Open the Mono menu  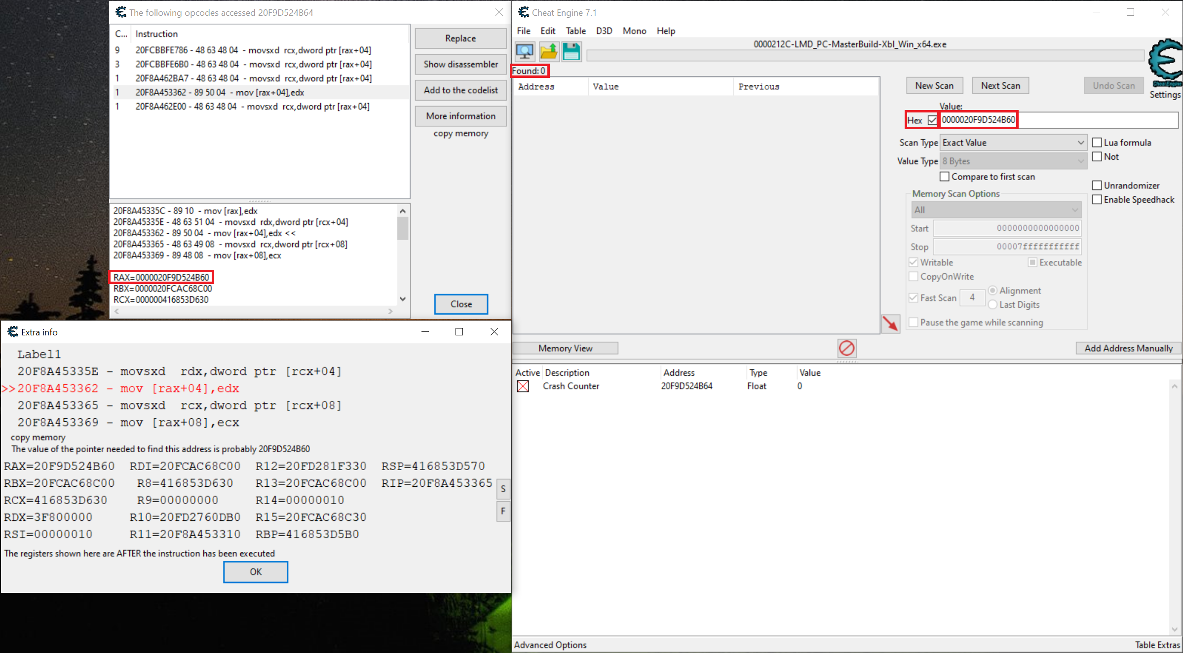(x=634, y=31)
